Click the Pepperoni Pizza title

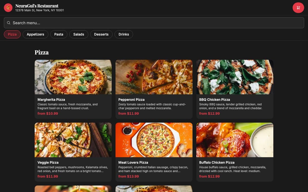click(131, 100)
